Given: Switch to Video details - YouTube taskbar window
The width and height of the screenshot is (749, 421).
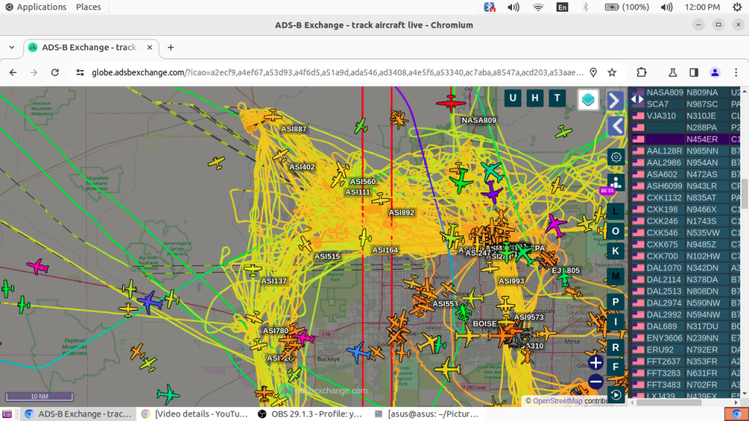Looking at the screenshot, I should point(196,414).
